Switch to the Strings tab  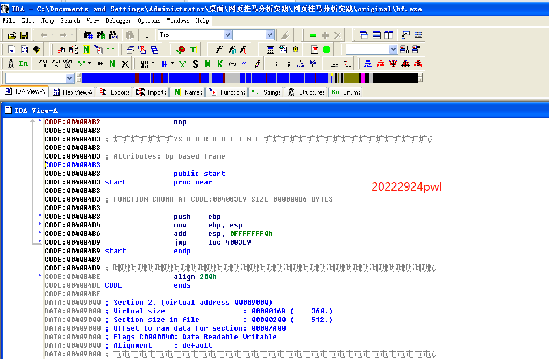point(266,92)
